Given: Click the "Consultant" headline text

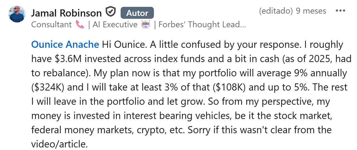Looking at the screenshot, I should pyautogui.click(x=51, y=25).
